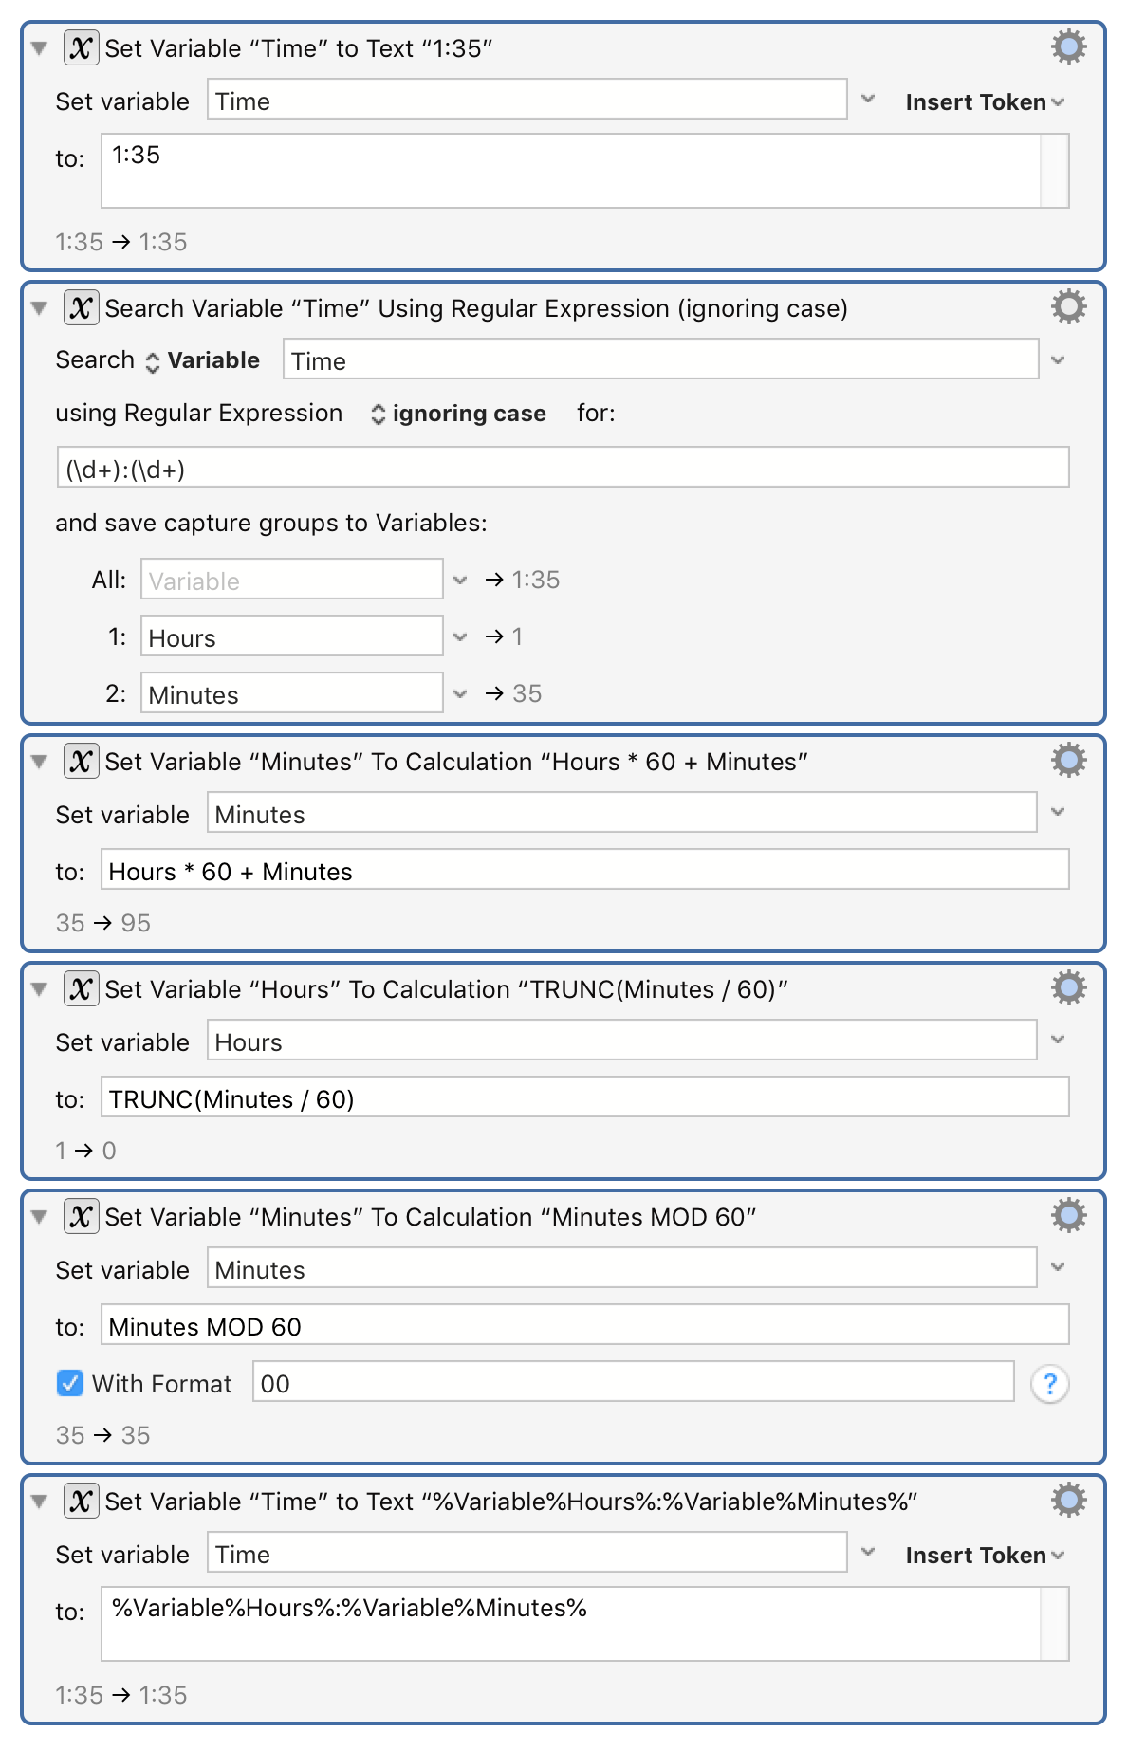The image size is (1127, 1751).
Task: Change Search source type from Variable
Action: click(x=202, y=360)
